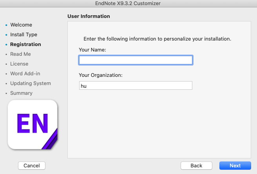Screen dimensions: 257x174
Task: Go back with the Back button
Action: click(x=196, y=165)
